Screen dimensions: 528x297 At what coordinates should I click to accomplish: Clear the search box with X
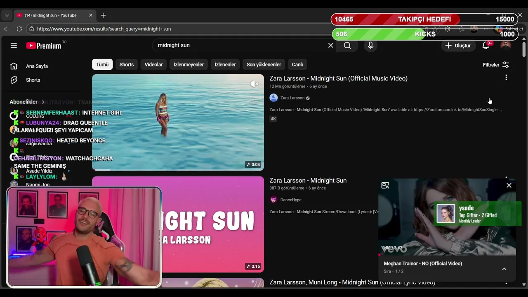[331, 45]
